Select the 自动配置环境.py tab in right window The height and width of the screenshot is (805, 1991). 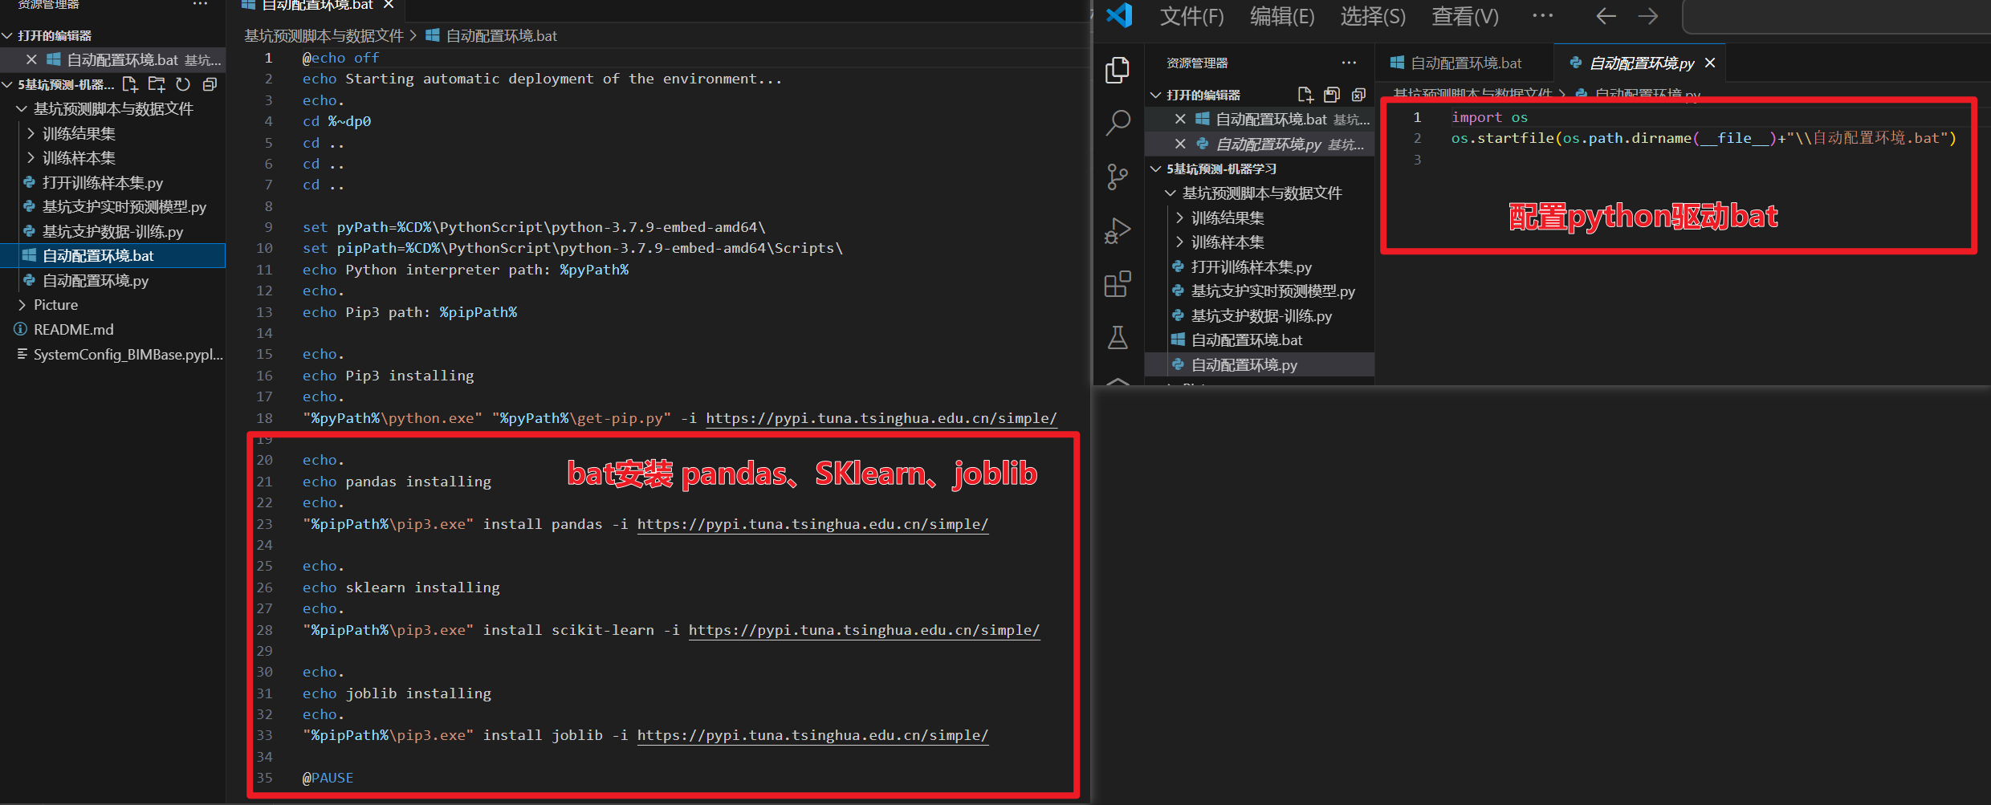(x=1641, y=63)
